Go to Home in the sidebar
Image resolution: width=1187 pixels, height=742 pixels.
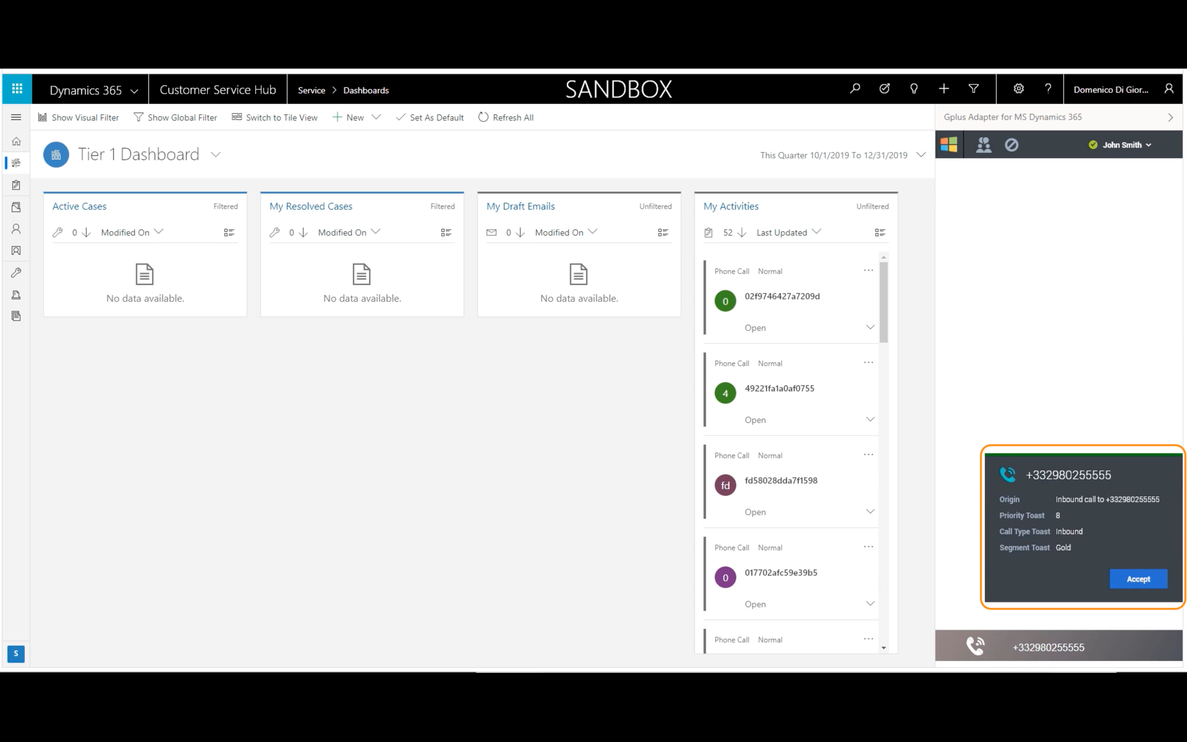pos(16,142)
